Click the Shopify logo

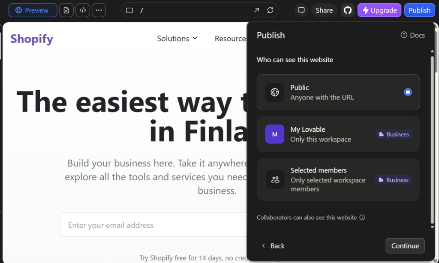(x=32, y=39)
